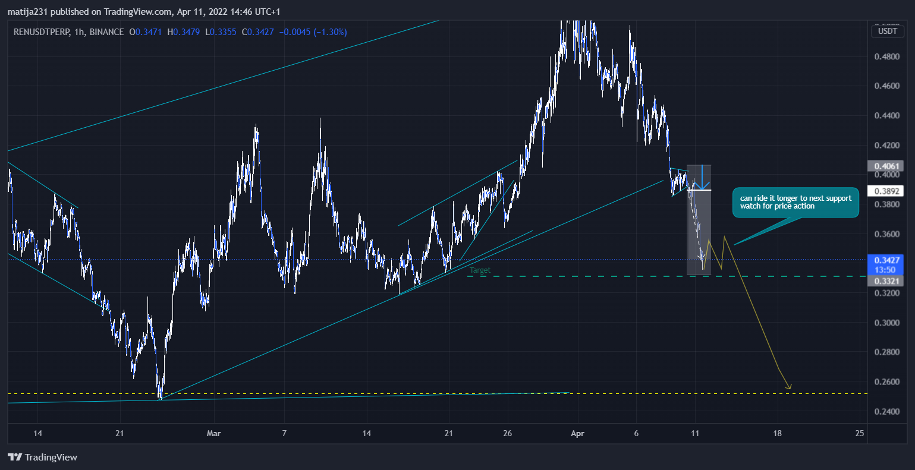Click the 18 date label on the time axis
The image size is (915, 470).
pyautogui.click(x=777, y=434)
